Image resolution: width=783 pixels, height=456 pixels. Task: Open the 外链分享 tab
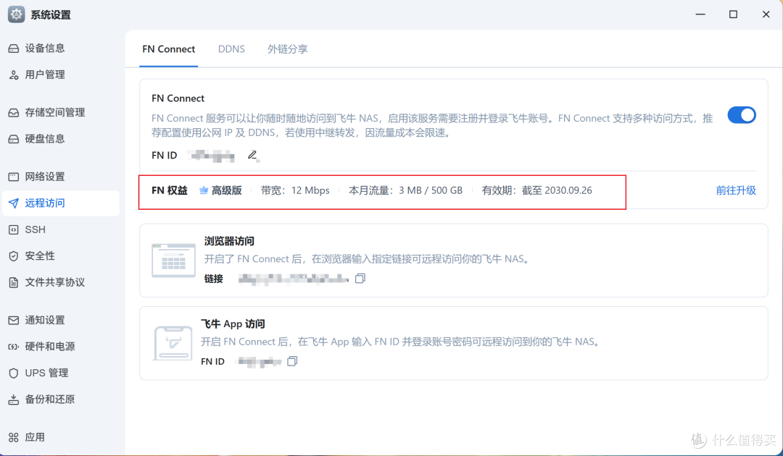tap(288, 48)
